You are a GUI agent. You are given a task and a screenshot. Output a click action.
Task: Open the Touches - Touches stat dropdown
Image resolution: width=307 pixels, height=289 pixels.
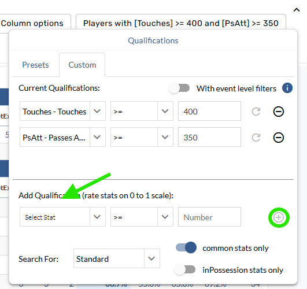[62, 111]
